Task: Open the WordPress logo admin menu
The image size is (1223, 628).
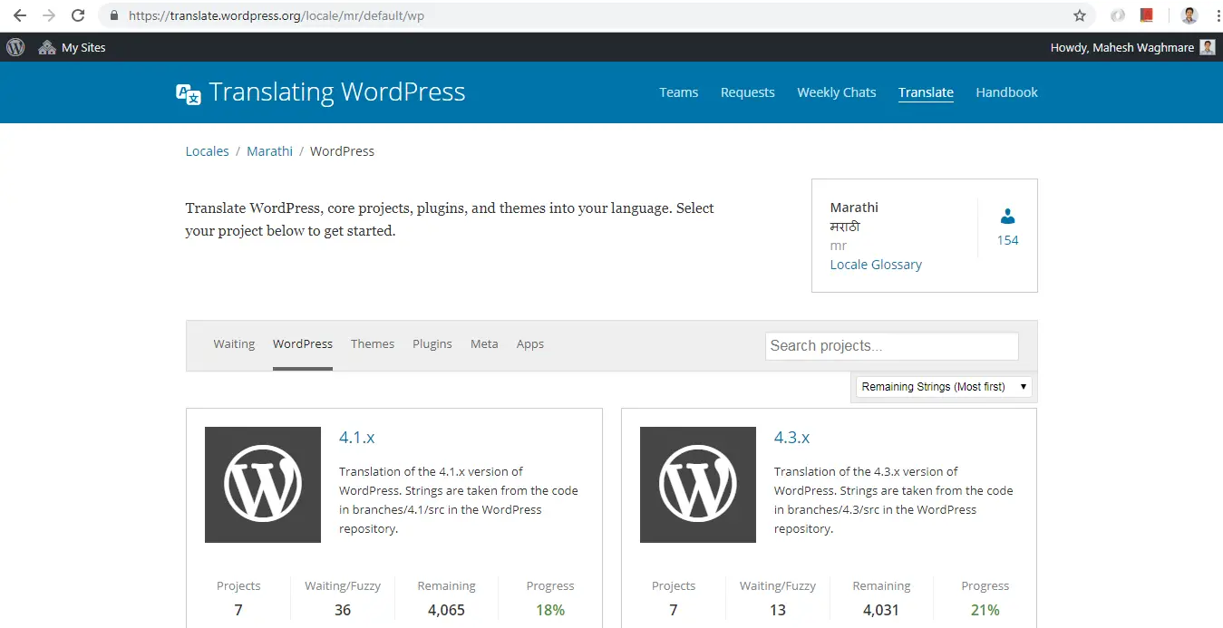Action: point(15,47)
